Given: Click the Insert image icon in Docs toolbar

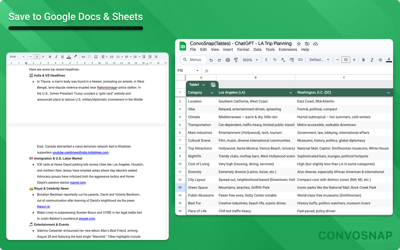Looking at the screenshot, I should pyautogui.click(x=96, y=57).
